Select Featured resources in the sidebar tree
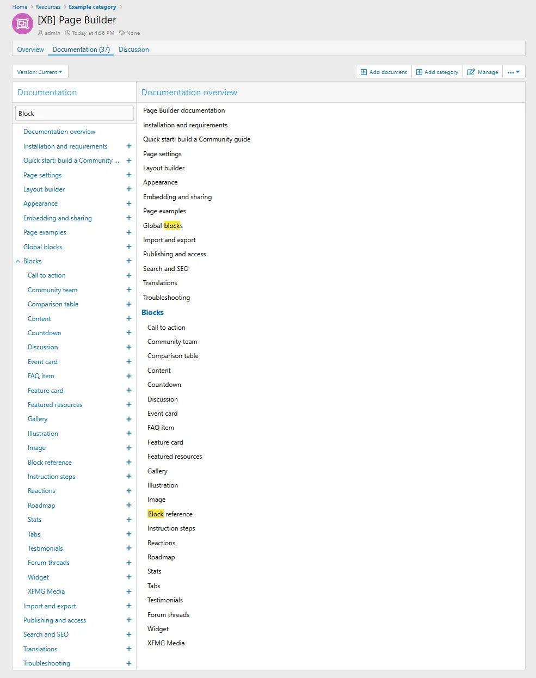Screen dimensions: 536x678 tap(55, 405)
